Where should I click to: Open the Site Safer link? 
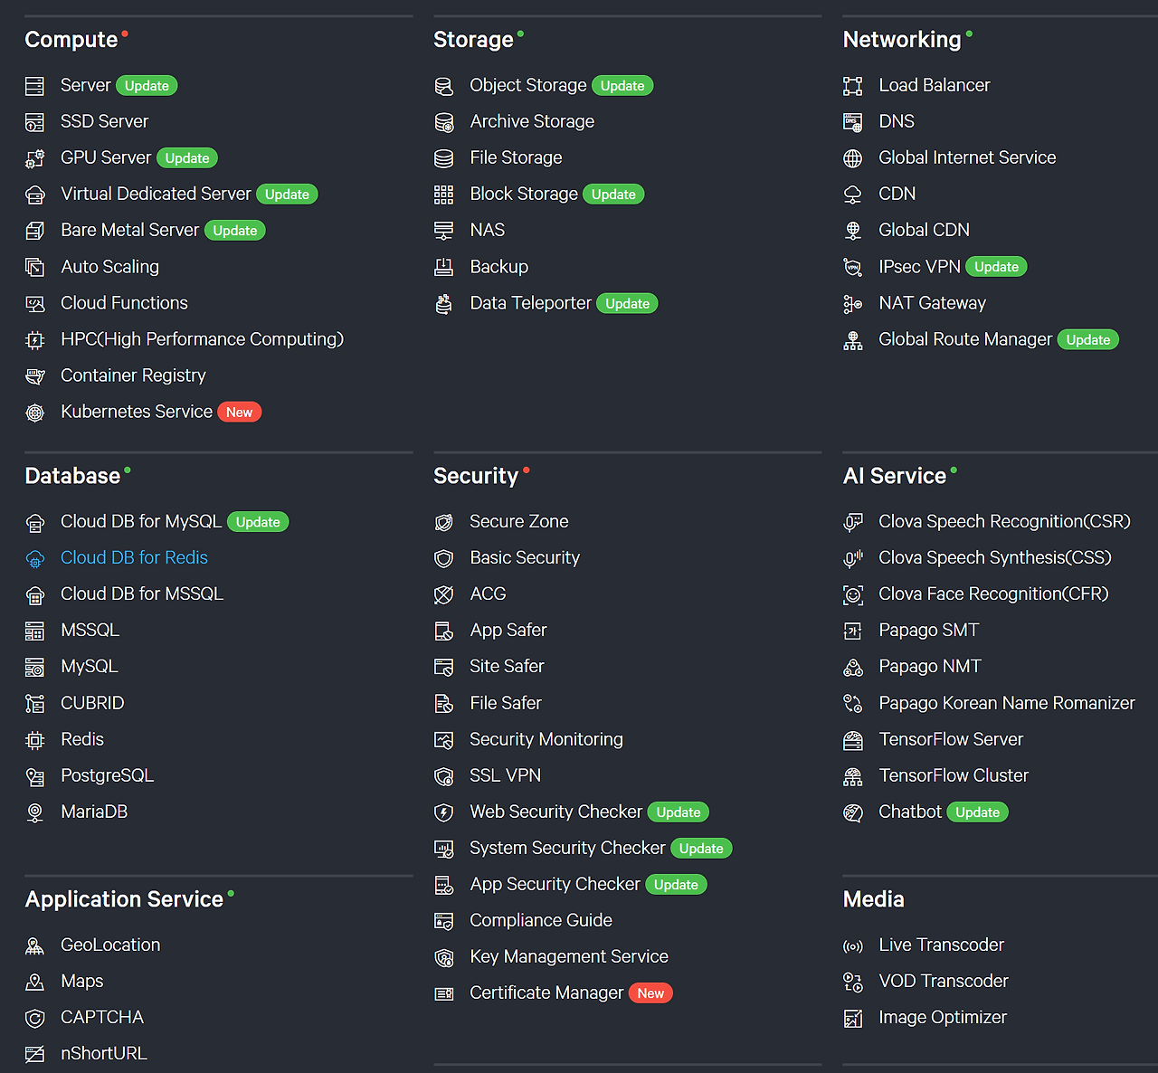[507, 666]
